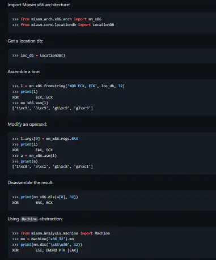
Task: Click the 'a = mn_x86.asm(l)' code line
Action: tap(35, 156)
